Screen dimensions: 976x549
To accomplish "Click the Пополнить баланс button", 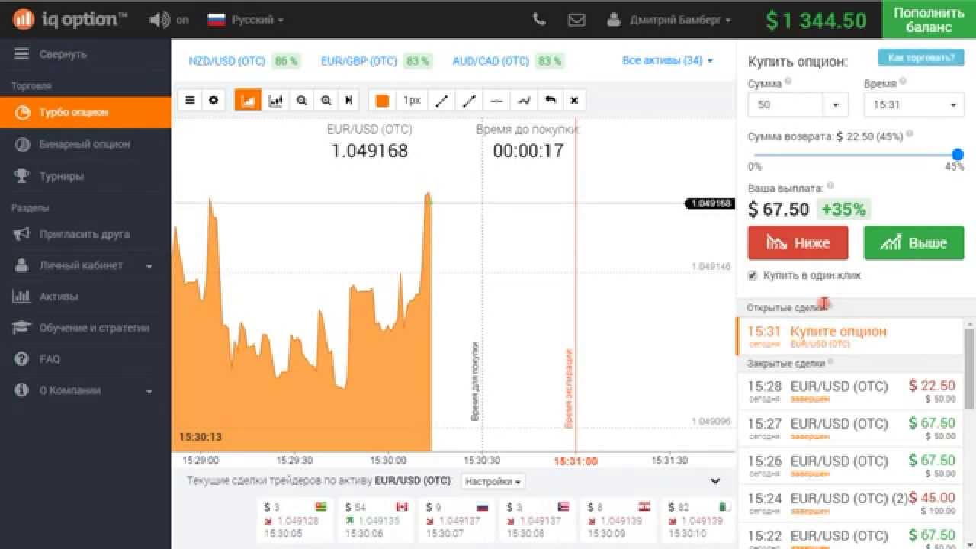I will (x=929, y=20).
